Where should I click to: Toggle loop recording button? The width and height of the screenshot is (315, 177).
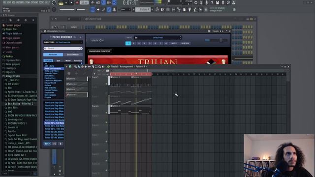[x=114, y=2]
